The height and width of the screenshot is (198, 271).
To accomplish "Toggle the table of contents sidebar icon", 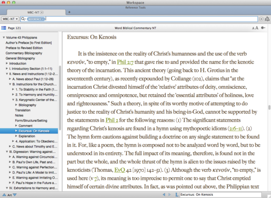I will (x=4, y=28).
